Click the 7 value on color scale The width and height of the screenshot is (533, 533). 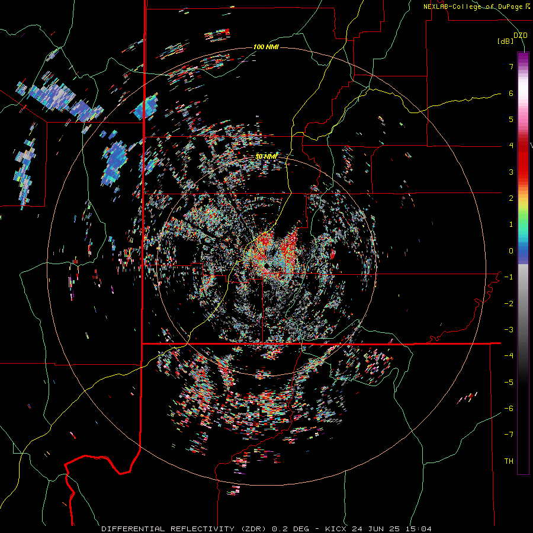click(x=511, y=66)
